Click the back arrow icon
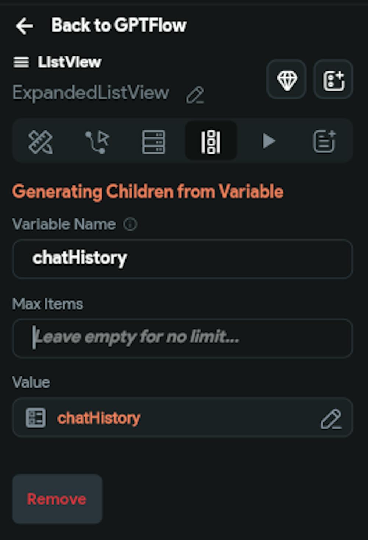The width and height of the screenshot is (368, 540). tap(24, 26)
